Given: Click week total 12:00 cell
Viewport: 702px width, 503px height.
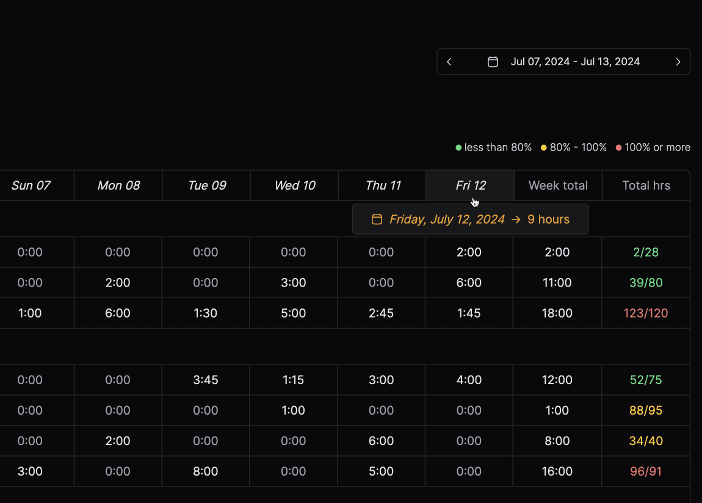Looking at the screenshot, I should 557,380.
